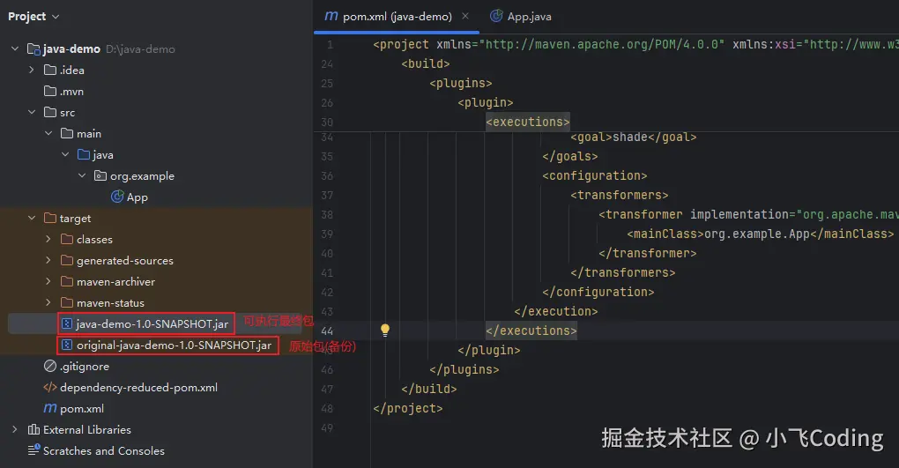899x468 pixels.
Task: Open the Project view dropdown
Action: tap(33, 17)
